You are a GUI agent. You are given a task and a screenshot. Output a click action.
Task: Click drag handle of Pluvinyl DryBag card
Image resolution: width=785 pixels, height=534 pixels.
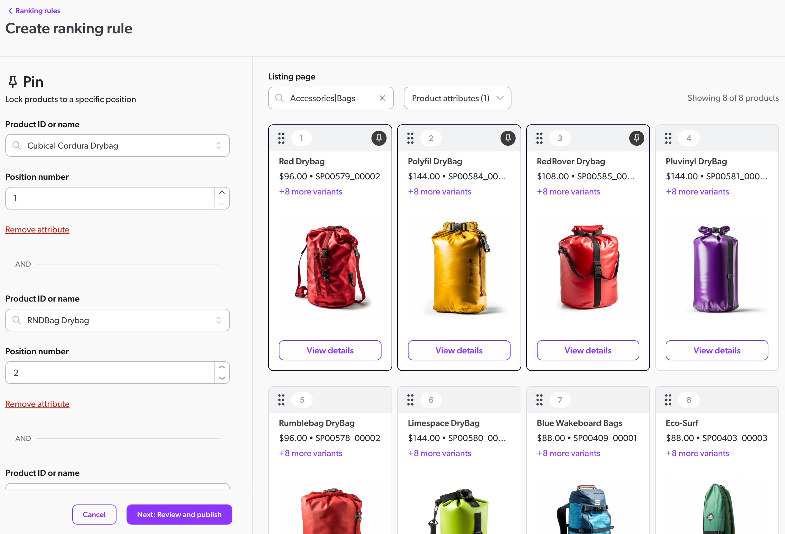(668, 138)
